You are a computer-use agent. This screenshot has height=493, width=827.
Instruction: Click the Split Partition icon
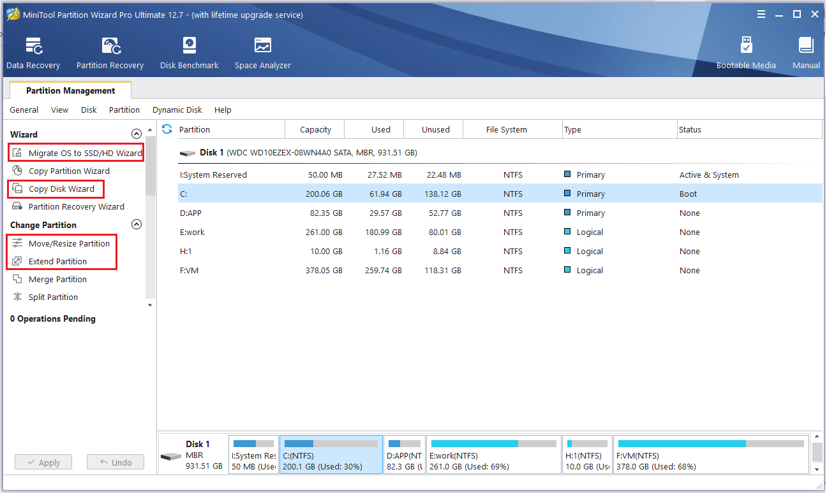17,297
